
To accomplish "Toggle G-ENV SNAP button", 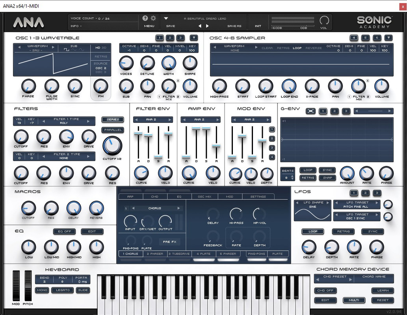I will tap(327, 178).
